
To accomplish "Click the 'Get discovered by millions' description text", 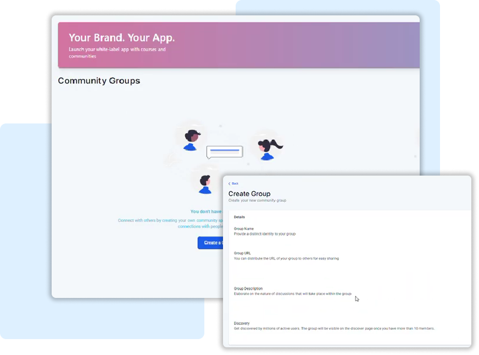I will click(x=334, y=329).
